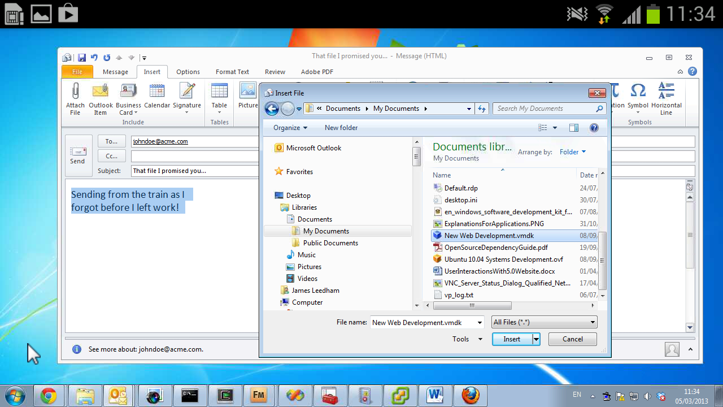Open the All Files type filter dropdown
Image resolution: width=723 pixels, height=407 pixels.
(x=545, y=322)
